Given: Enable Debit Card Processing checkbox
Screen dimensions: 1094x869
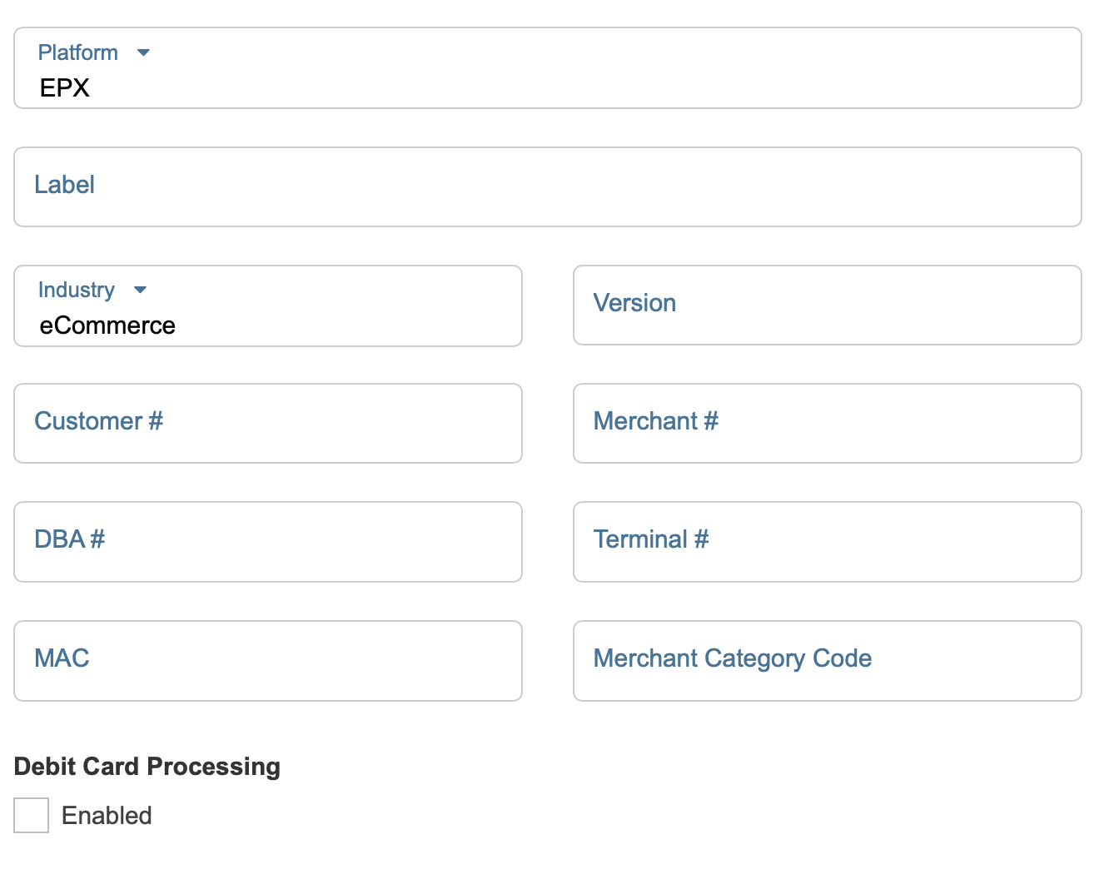Looking at the screenshot, I should pyautogui.click(x=32, y=815).
